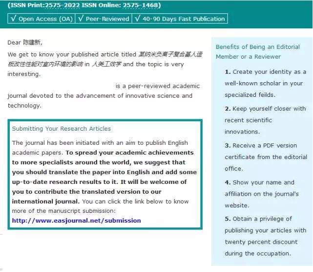Click benefit 3 about PDF version certificate
The height and width of the screenshot is (272, 313).
[x=265, y=157]
